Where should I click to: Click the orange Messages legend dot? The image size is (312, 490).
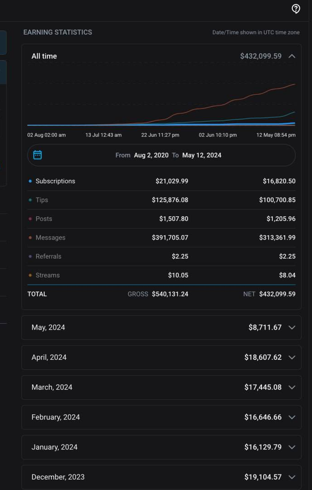click(x=30, y=237)
